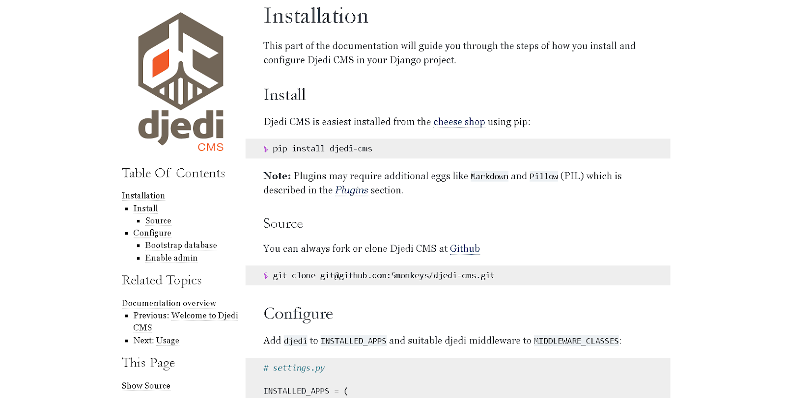Open the Bootstrap database section link
The height and width of the screenshot is (398, 786).
click(181, 245)
